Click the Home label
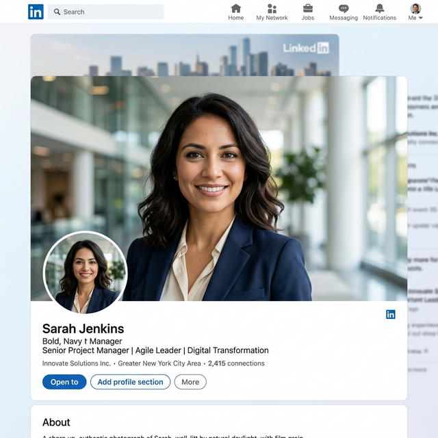The height and width of the screenshot is (438, 438). pos(235,18)
